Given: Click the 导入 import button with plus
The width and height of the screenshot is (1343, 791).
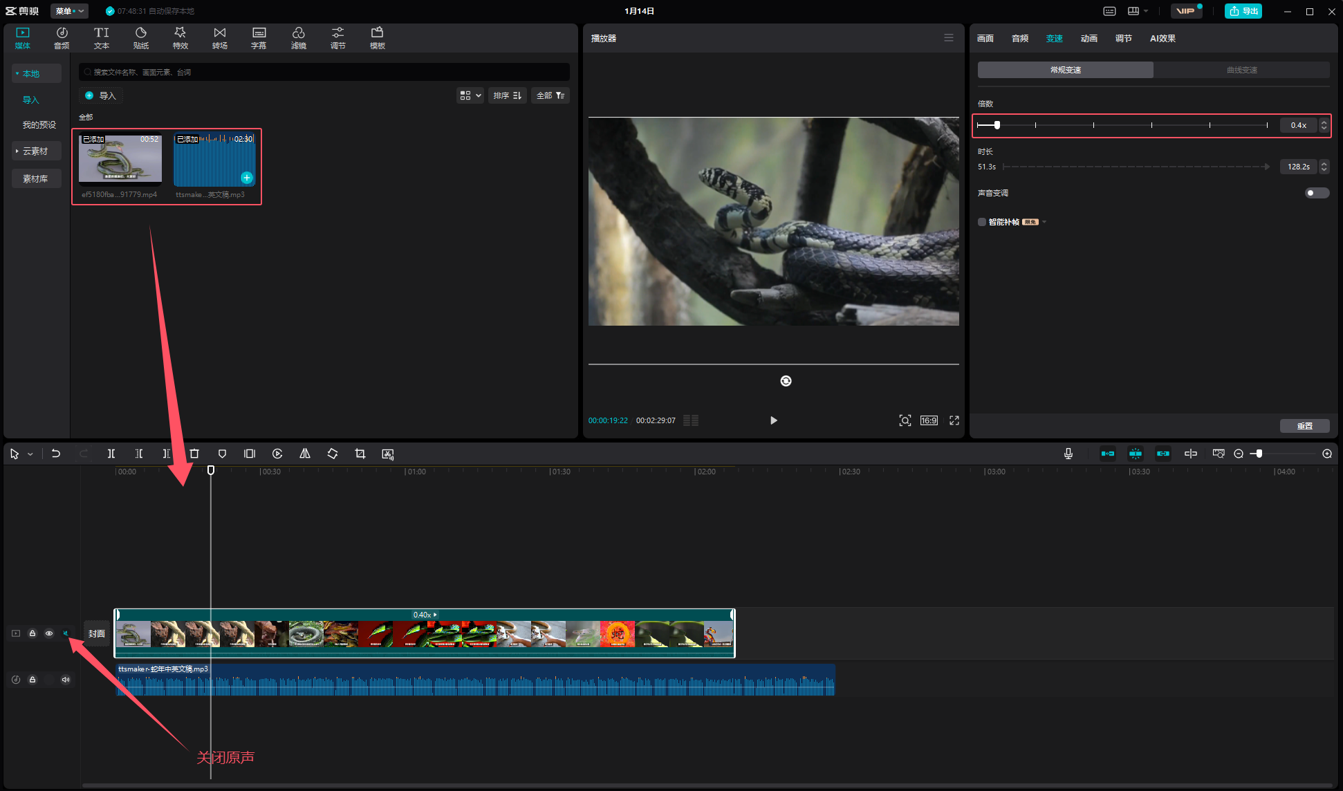Looking at the screenshot, I should tap(101, 95).
